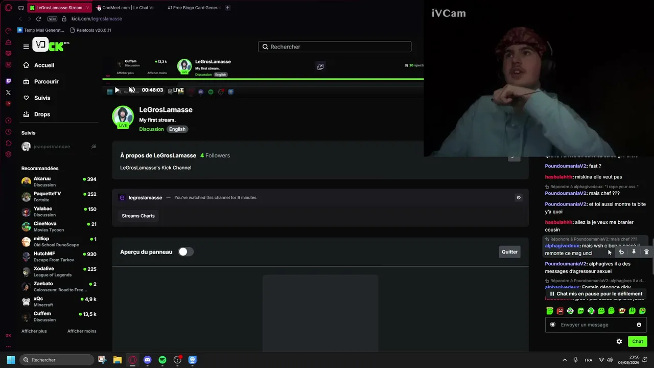Open the Akaruu recommended channel
Image resolution: width=654 pixels, height=368 pixels.
(x=59, y=181)
